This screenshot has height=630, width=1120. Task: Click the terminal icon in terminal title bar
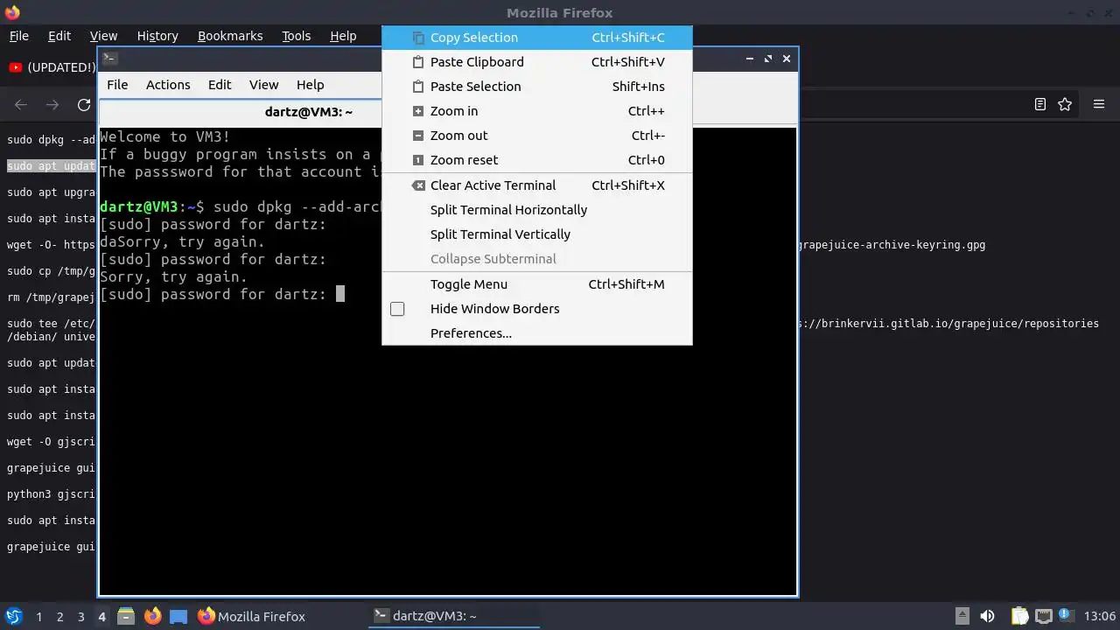click(x=109, y=59)
